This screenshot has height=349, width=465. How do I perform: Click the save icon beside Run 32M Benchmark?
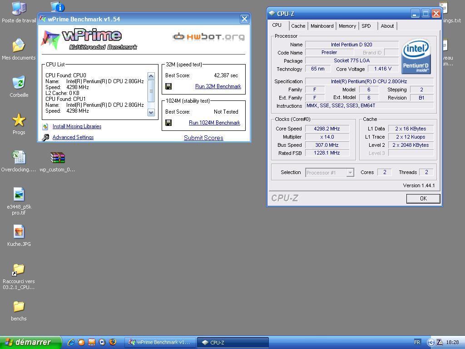[168, 86]
